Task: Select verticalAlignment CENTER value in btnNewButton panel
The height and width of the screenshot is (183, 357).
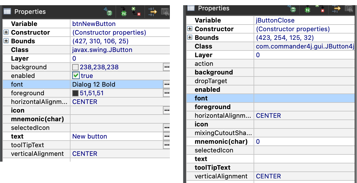Action: [x=85, y=154]
